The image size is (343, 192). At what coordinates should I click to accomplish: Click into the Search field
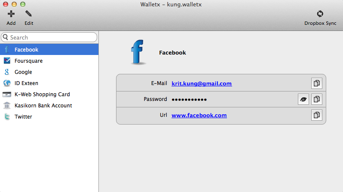click(x=49, y=37)
